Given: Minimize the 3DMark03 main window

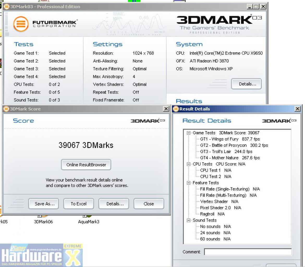Looking at the screenshot, I should point(250,7).
